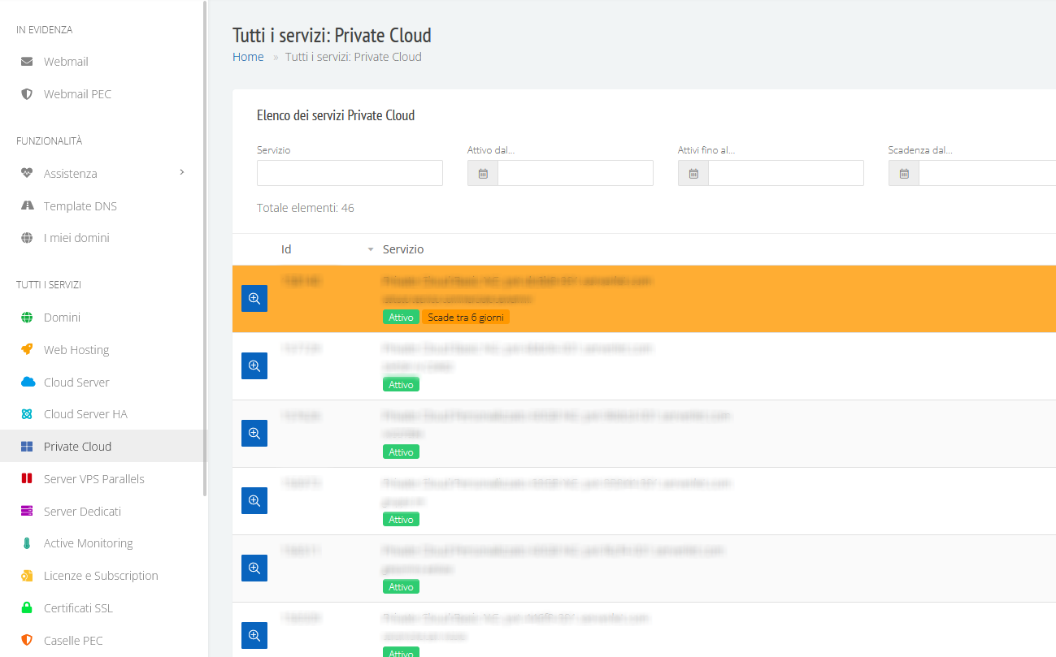The width and height of the screenshot is (1056, 657).
Task: Click the Cloud Server cloud icon
Action: point(28,382)
